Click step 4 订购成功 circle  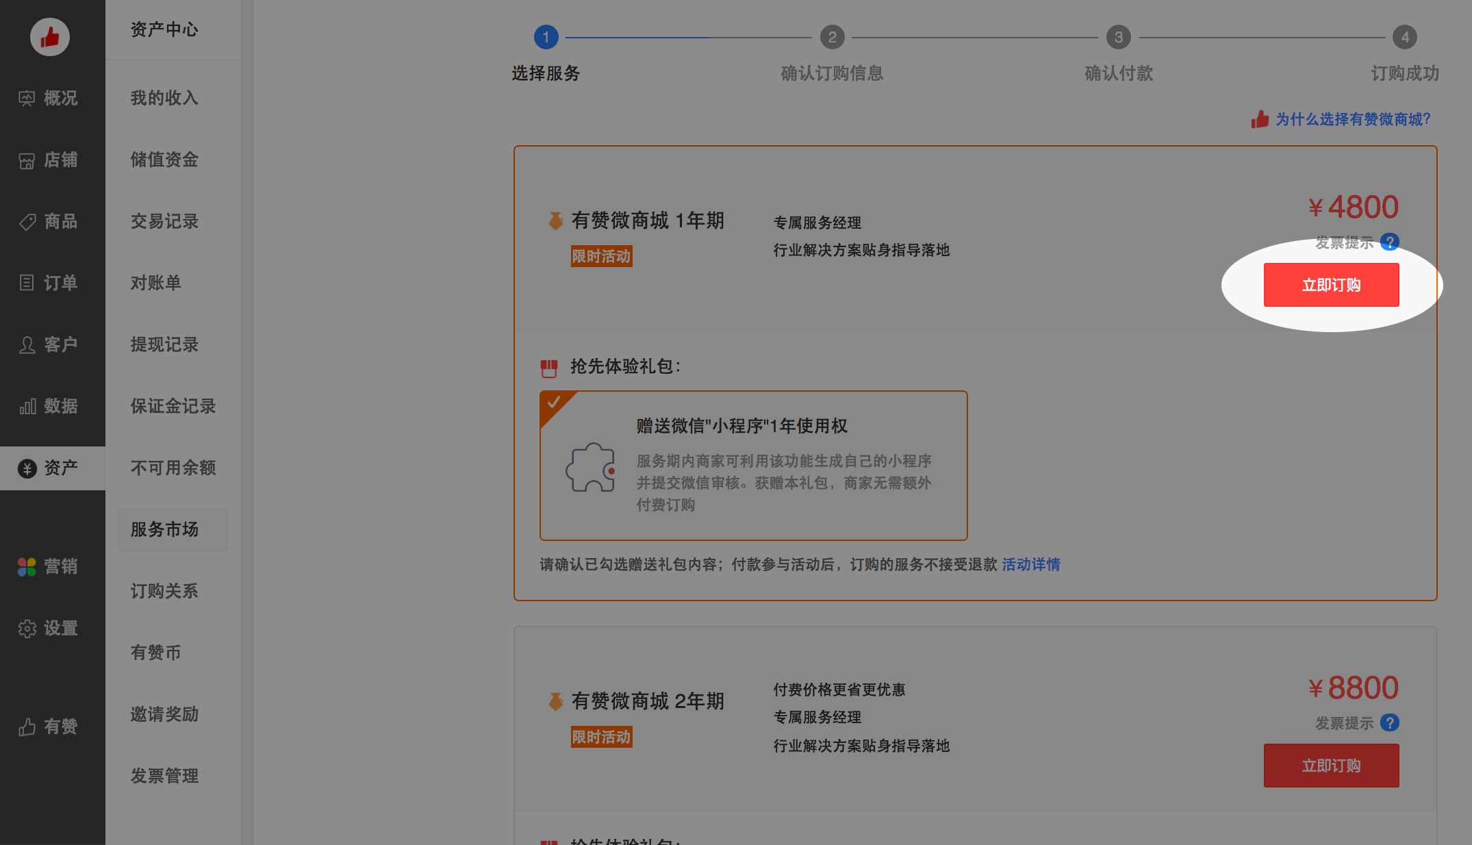point(1405,37)
